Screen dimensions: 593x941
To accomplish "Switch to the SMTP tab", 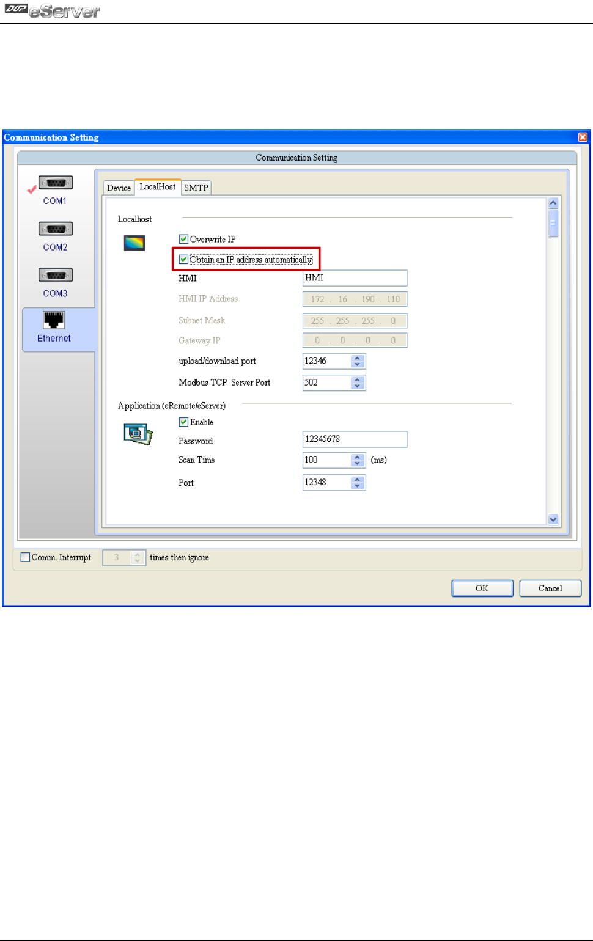I will (196, 188).
